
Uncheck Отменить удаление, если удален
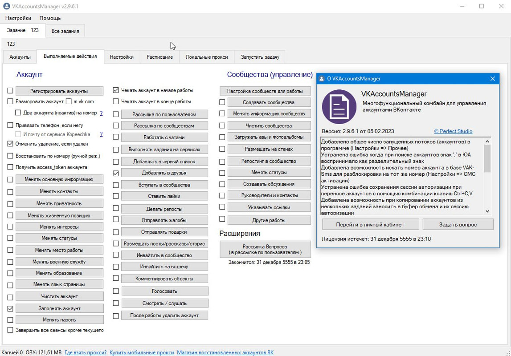tap(10, 144)
